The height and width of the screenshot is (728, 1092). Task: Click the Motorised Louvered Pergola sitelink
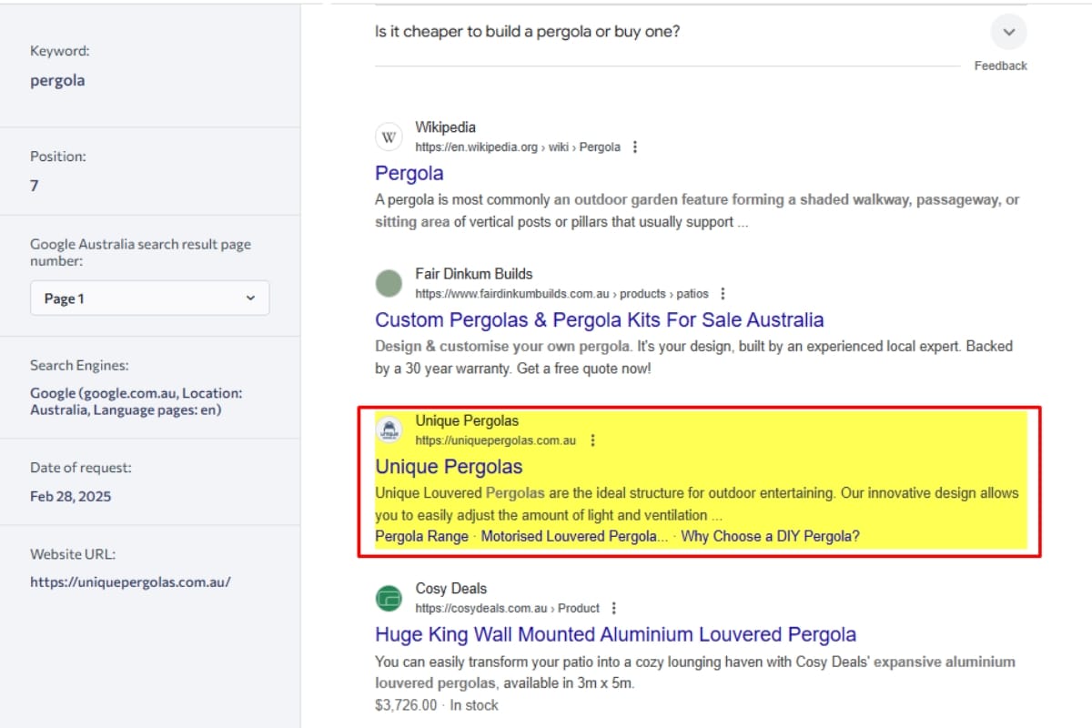pos(574,536)
